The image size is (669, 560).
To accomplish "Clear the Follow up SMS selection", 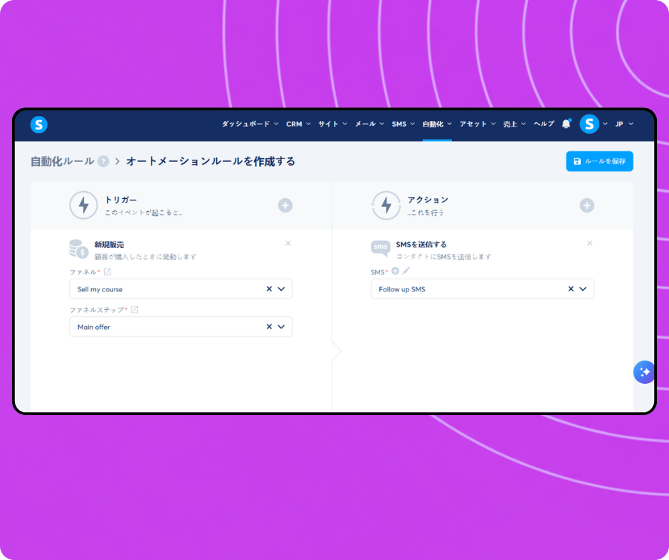I will click(571, 289).
